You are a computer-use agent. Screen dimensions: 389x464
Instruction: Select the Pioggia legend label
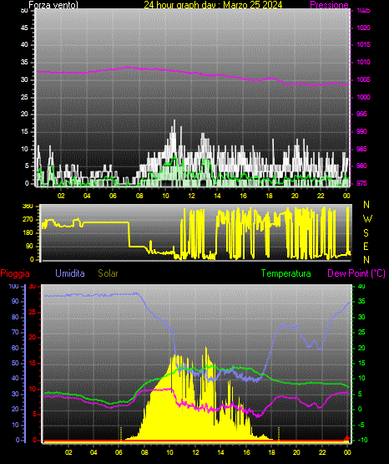(x=15, y=273)
